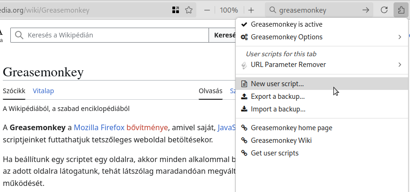Switch to the Vitalap tab

[43, 91]
